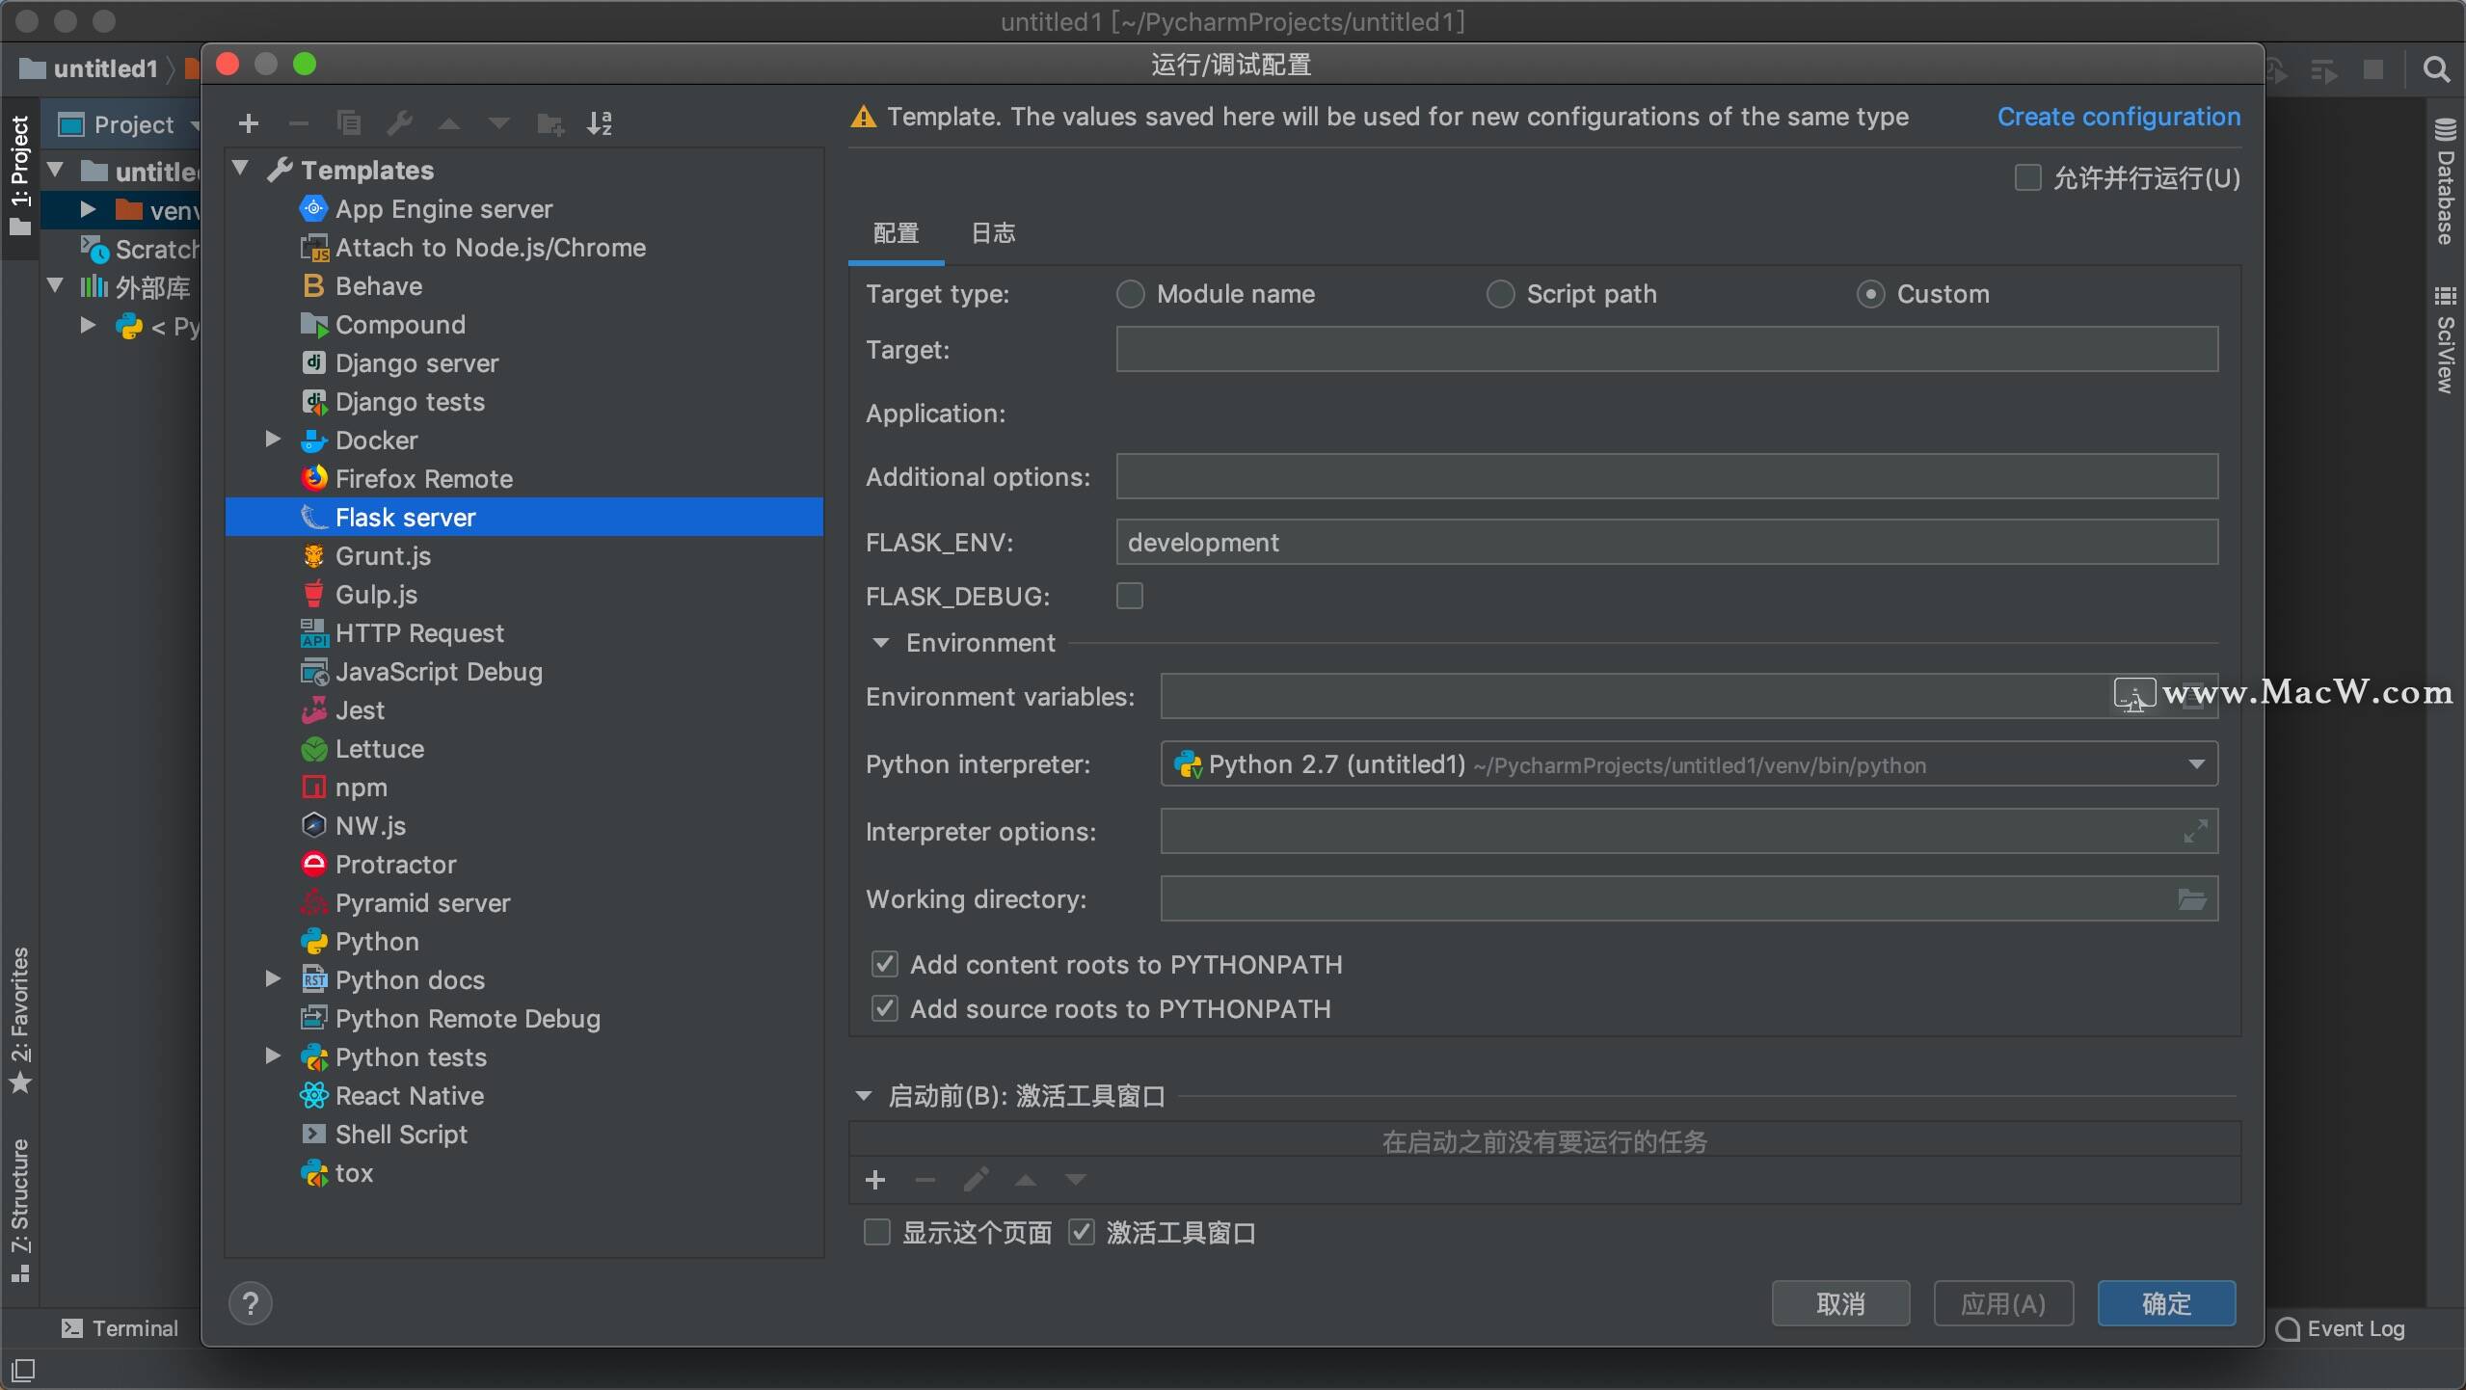Click the Working directory input field
Image resolution: width=2466 pixels, height=1390 pixels.
click(1669, 899)
